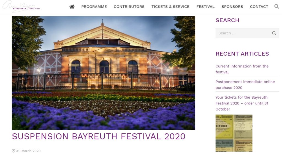The width and height of the screenshot is (282, 156).
Task: Click the Festspielhaus featured photo
Action: 104,73
